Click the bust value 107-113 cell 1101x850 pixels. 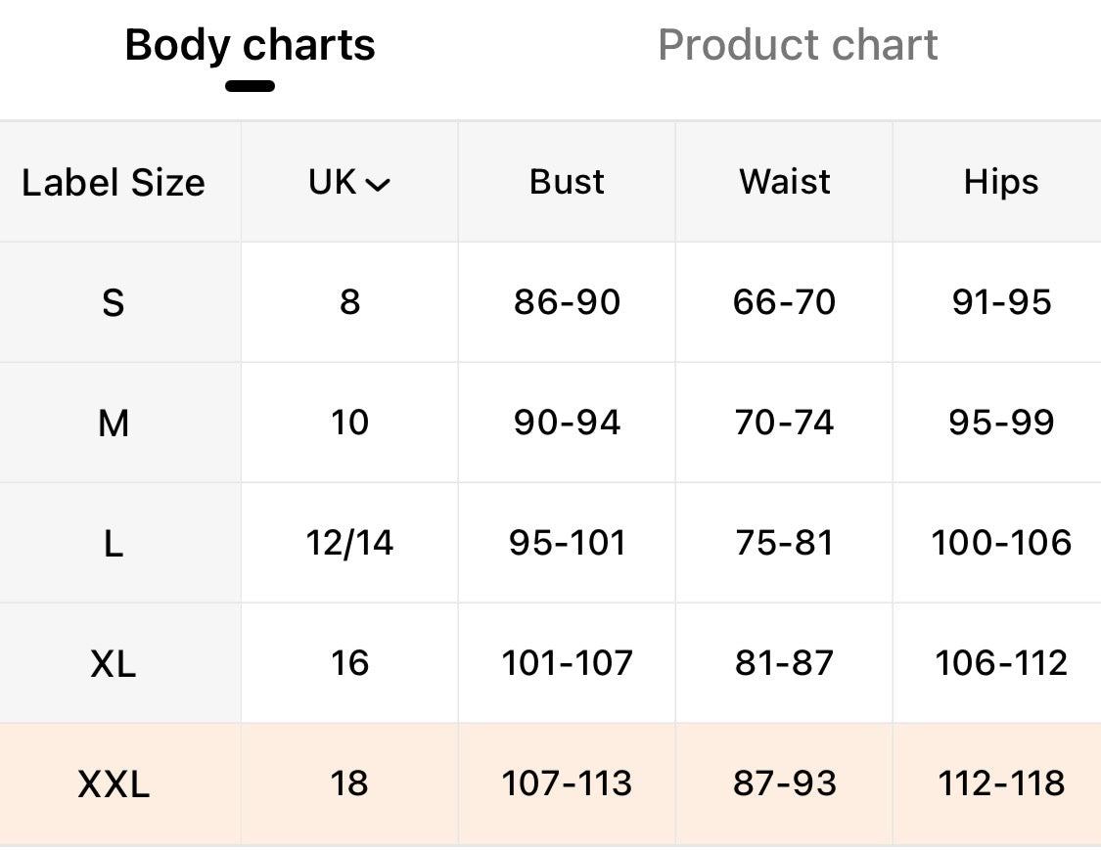[567, 783]
